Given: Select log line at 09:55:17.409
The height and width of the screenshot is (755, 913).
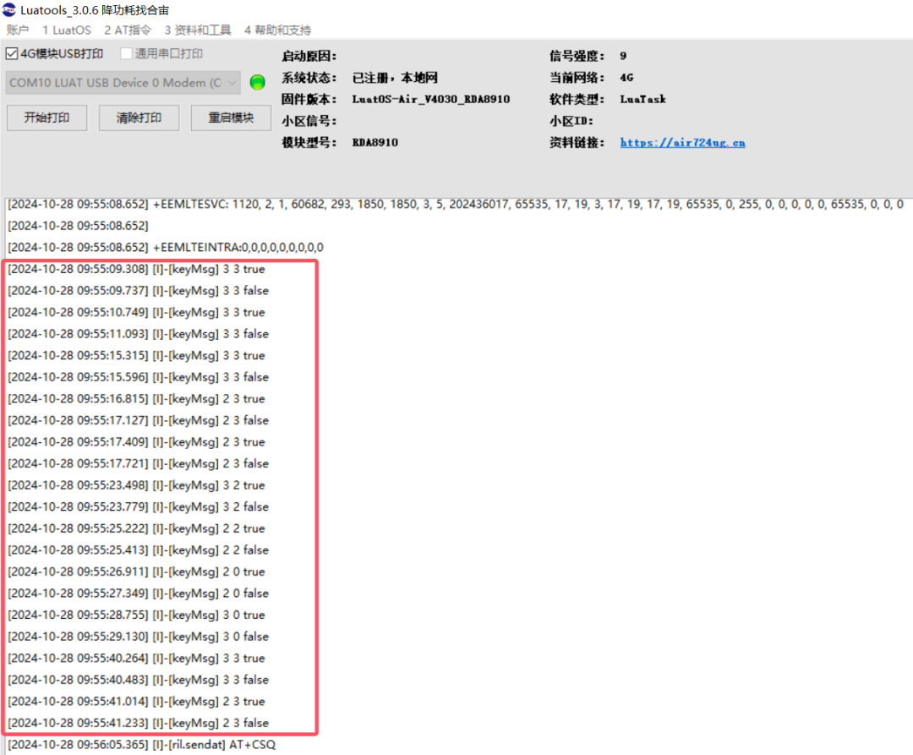Looking at the screenshot, I should pos(136,442).
